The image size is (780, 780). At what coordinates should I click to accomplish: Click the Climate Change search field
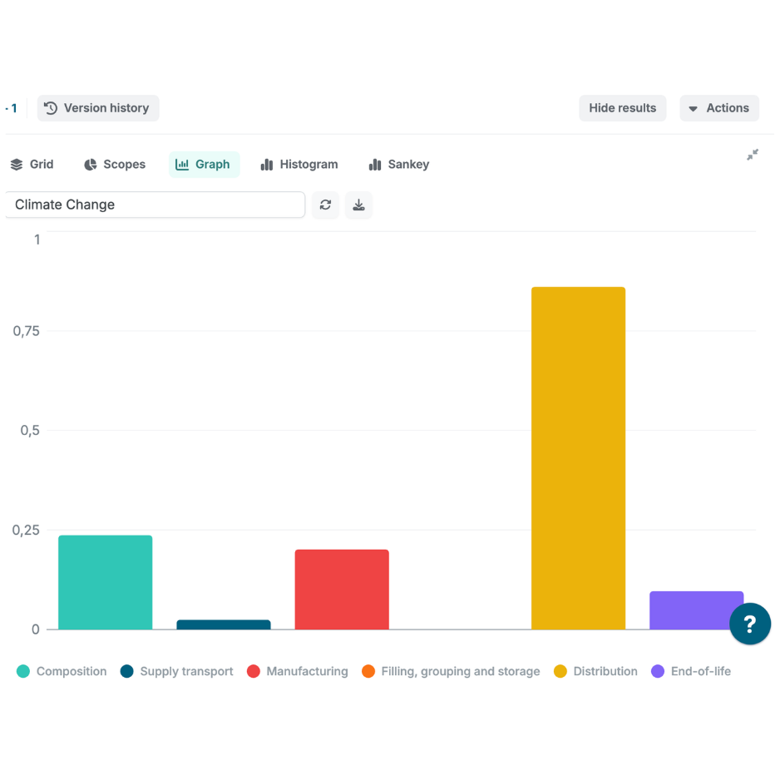pyautogui.click(x=156, y=205)
